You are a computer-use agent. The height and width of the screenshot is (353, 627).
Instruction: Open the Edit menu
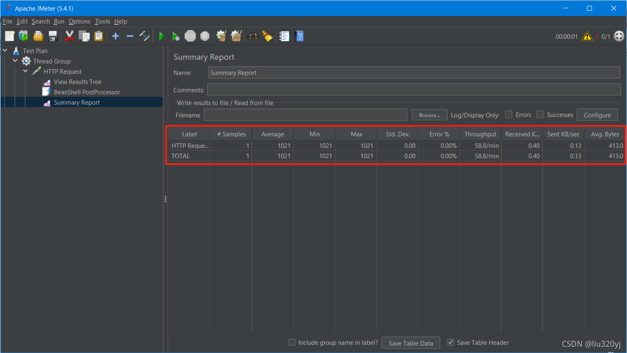click(x=22, y=21)
